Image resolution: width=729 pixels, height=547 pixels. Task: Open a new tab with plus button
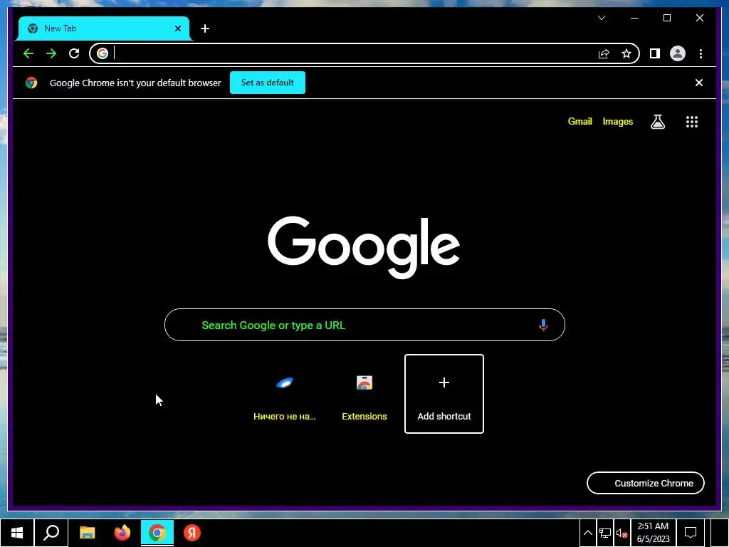(205, 28)
